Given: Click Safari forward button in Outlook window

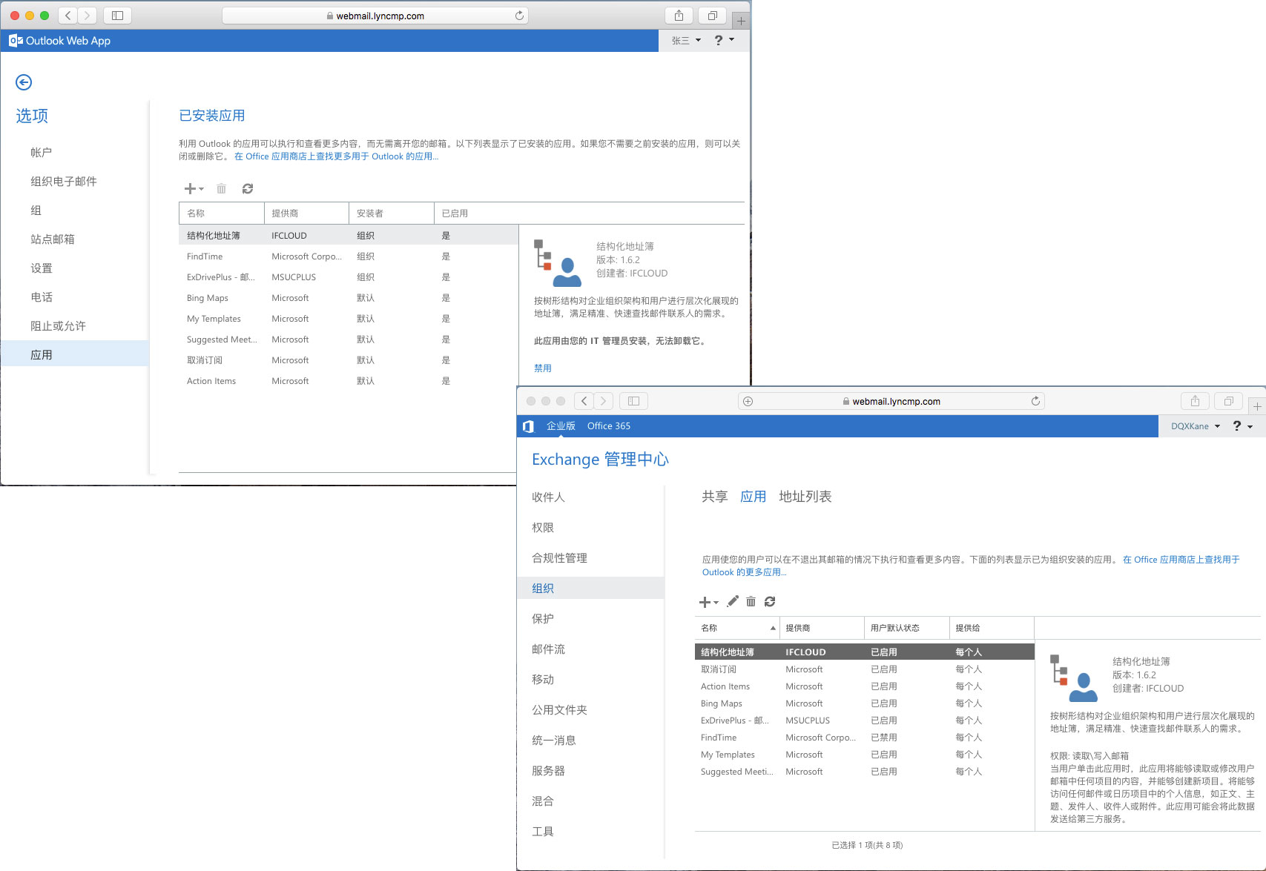Looking at the screenshot, I should pos(88,16).
